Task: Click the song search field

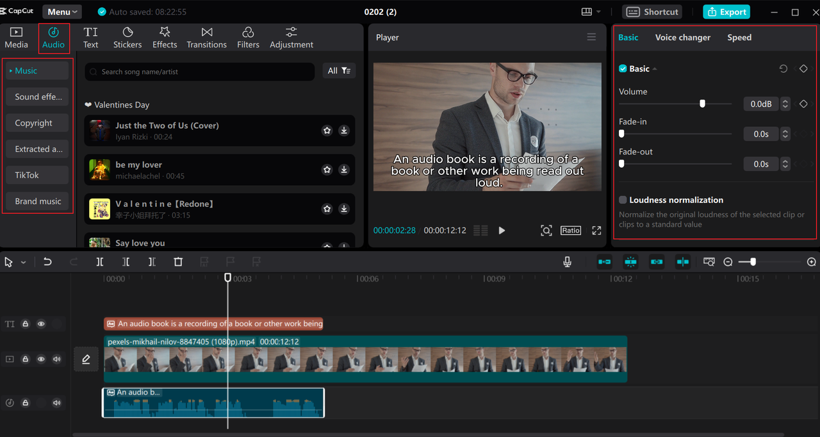Action: tap(200, 71)
